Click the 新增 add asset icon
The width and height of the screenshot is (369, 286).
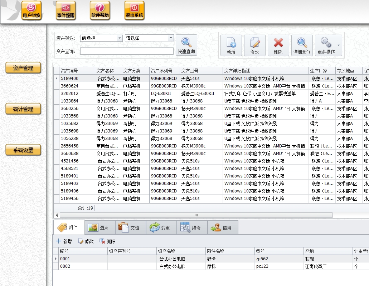coord(231,45)
